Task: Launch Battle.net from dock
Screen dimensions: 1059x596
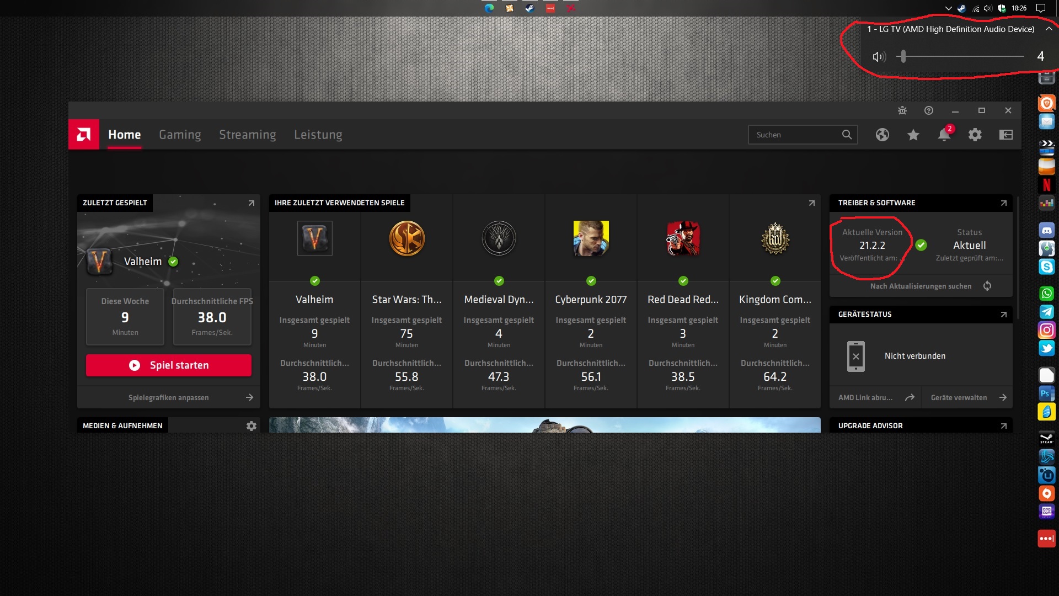Action: click(1046, 457)
